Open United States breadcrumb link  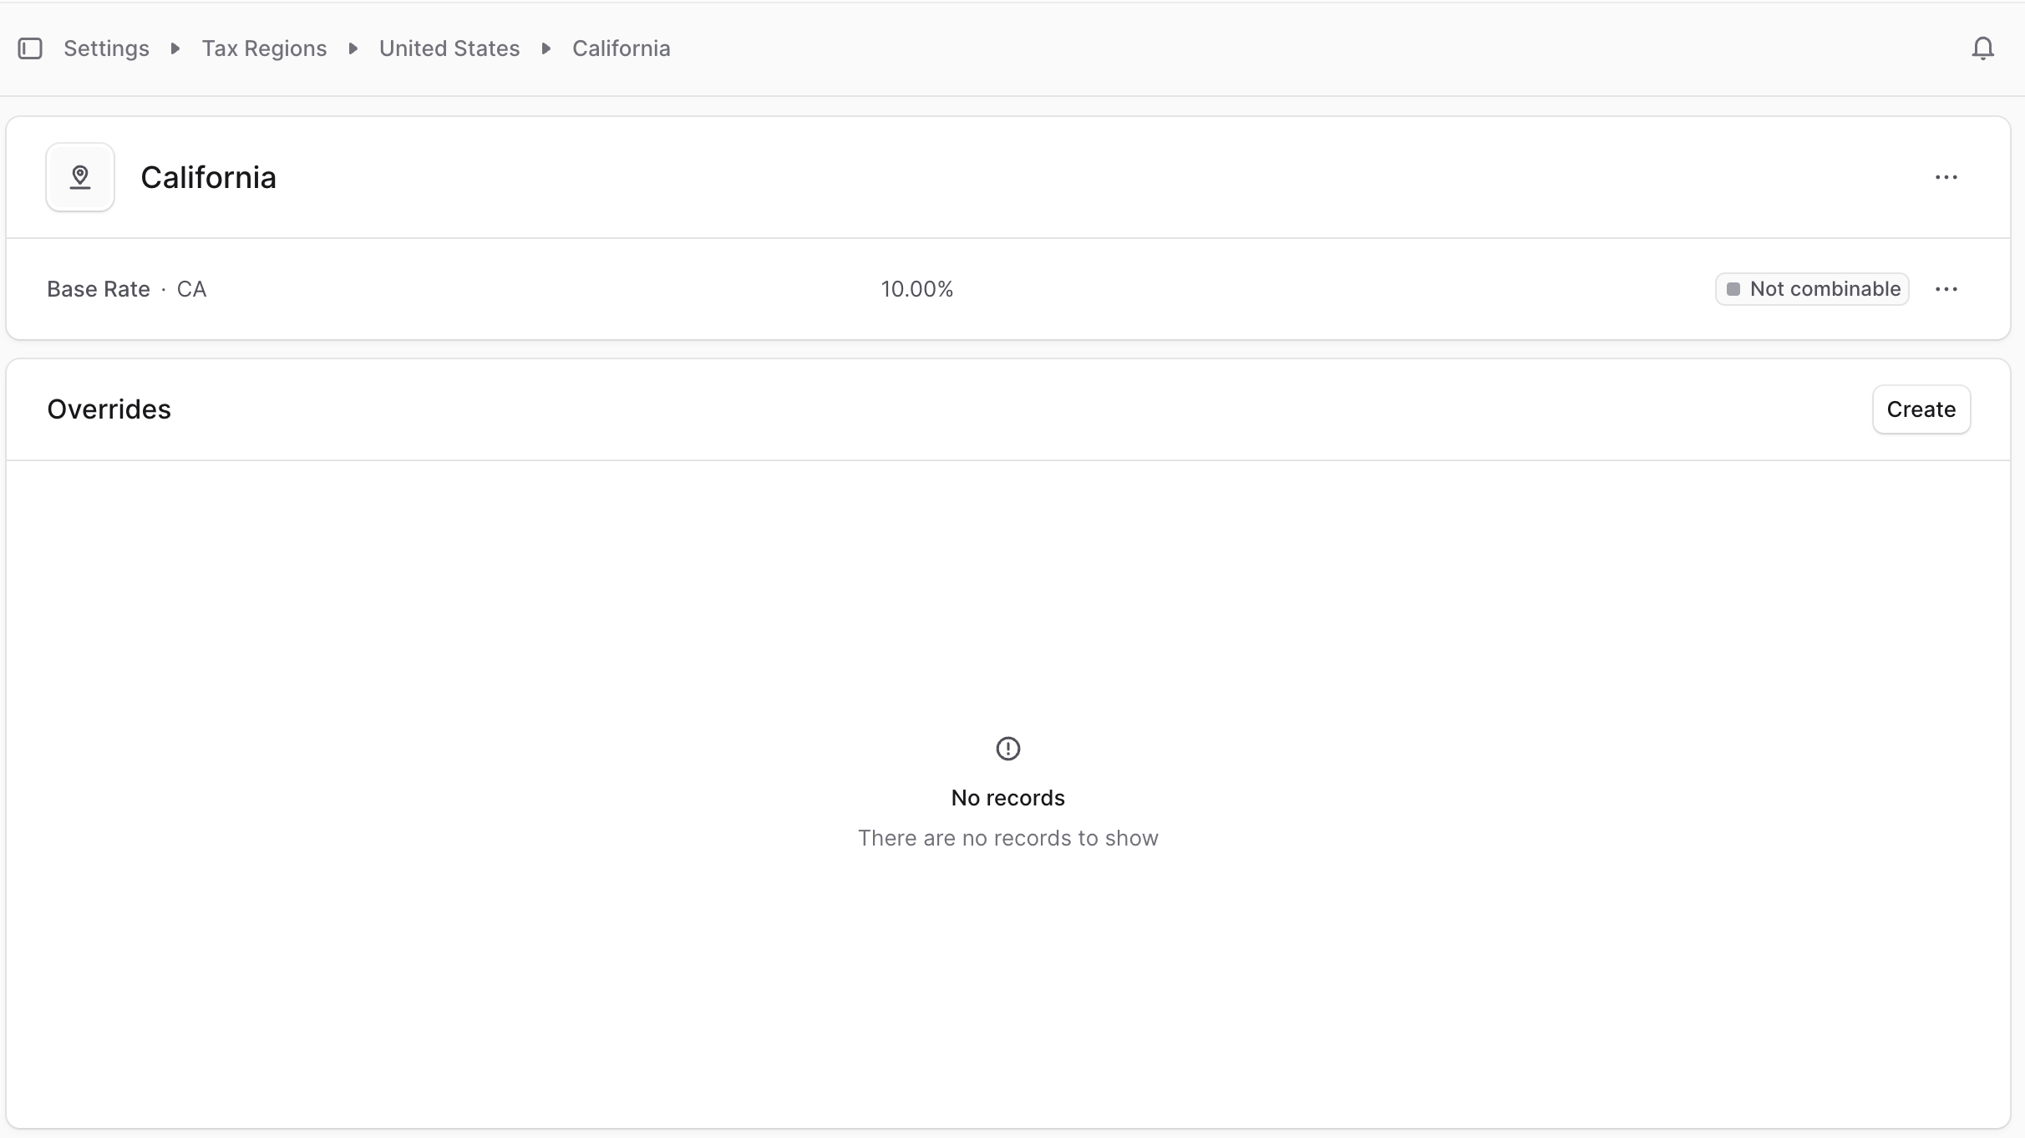(449, 48)
